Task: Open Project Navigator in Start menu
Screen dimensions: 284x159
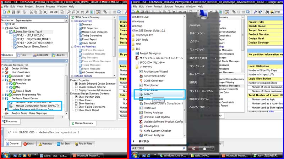Action: [x=150, y=53]
